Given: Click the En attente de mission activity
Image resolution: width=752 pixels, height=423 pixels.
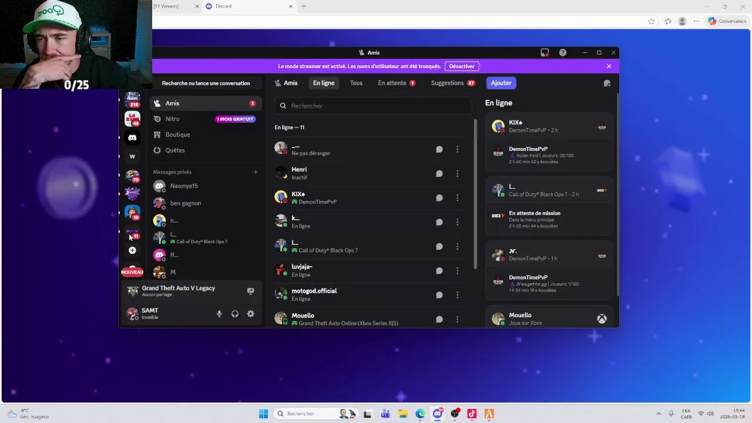Looking at the screenshot, I should (x=549, y=219).
